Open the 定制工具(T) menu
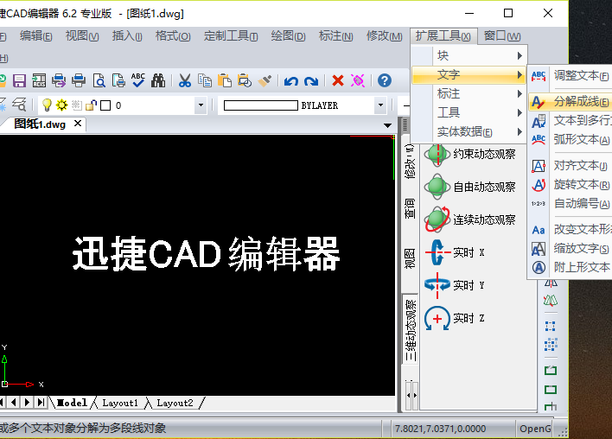The width and height of the screenshot is (612, 439). pos(231,36)
